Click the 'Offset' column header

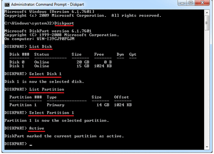click(x=121, y=97)
